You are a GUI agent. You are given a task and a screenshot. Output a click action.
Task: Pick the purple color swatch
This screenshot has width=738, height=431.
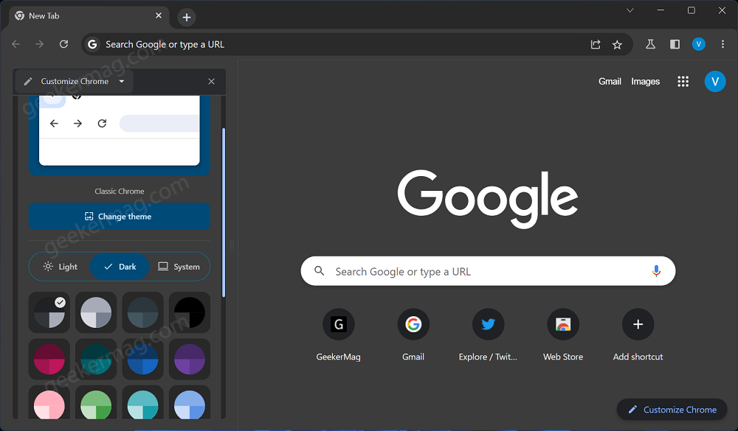[190, 359]
